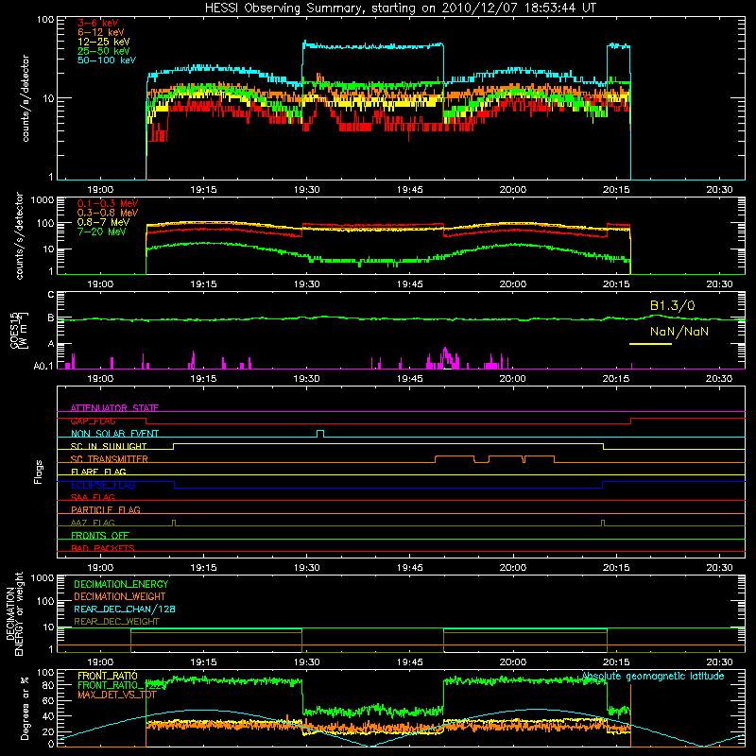The image size is (756, 756).
Task: Click the 0.3-0.8 MeV legend label
Action: [108, 213]
